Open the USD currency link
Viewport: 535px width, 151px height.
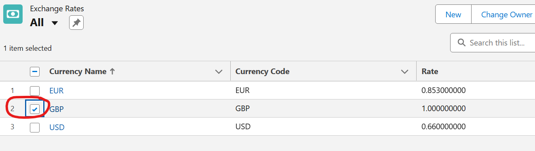[x=57, y=127]
